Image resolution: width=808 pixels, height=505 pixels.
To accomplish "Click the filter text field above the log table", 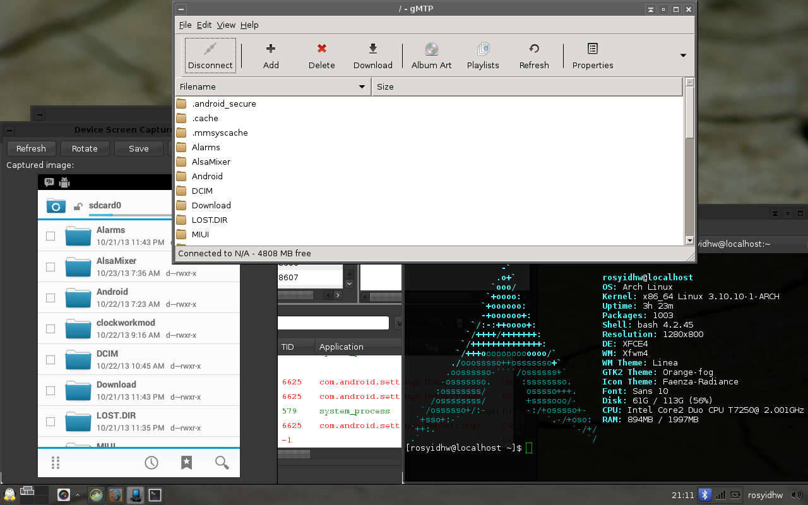I will click(x=333, y=323).
